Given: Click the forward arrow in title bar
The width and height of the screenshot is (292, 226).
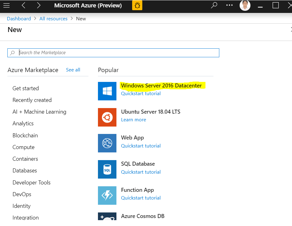Looking at the screenshot, I should coord(39,5).
